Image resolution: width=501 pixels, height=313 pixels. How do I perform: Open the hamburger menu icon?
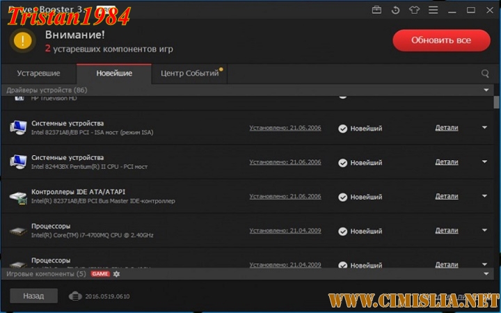pyautogui.click(x=433, y=10)
